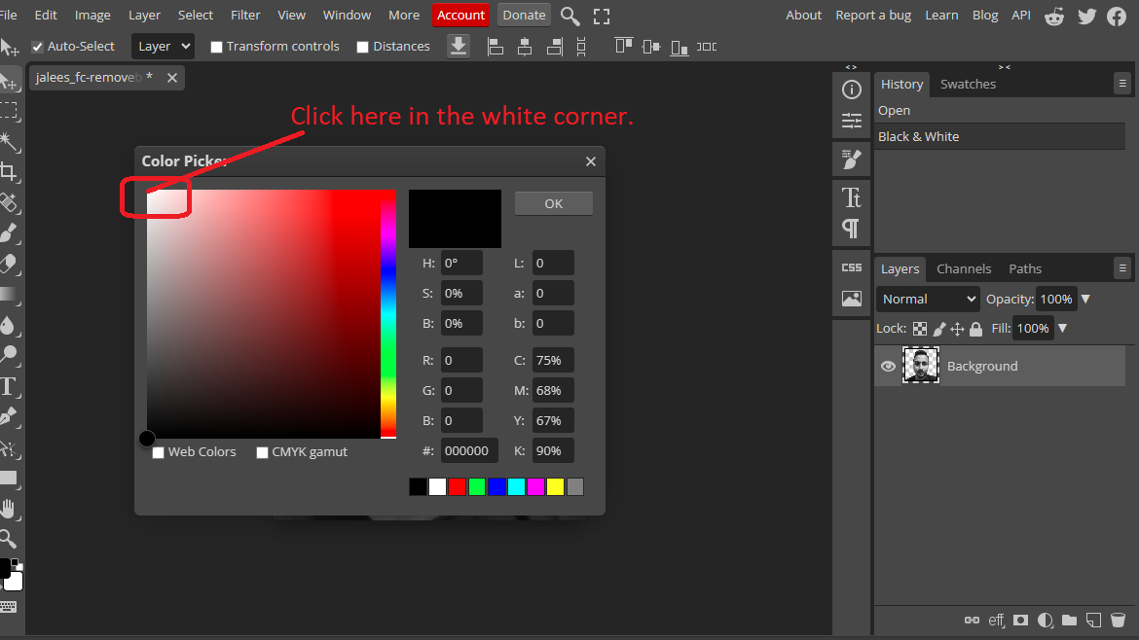Pick the cyan preset color swatch

[516, 487]
